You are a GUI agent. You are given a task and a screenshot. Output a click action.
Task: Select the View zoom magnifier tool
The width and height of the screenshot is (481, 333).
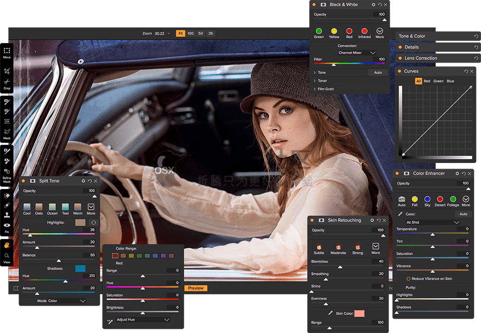[7, 256]
